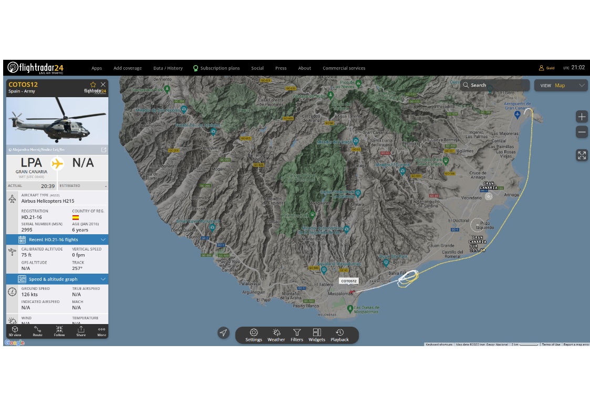The image size is (590, 417).
Task: Open Filters
Action: click(x=297, y=335)
